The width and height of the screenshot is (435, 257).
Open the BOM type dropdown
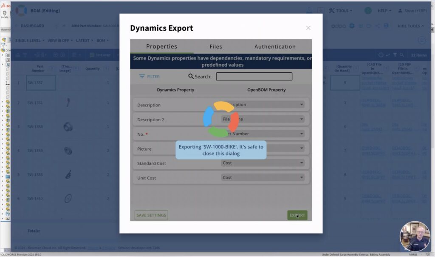coord(103,40)
